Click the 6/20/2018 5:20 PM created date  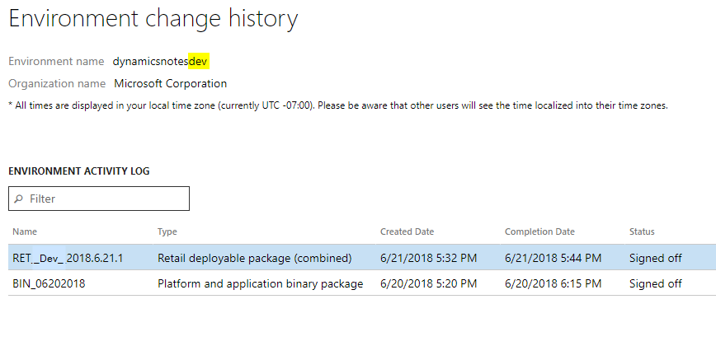pos(428,283)
